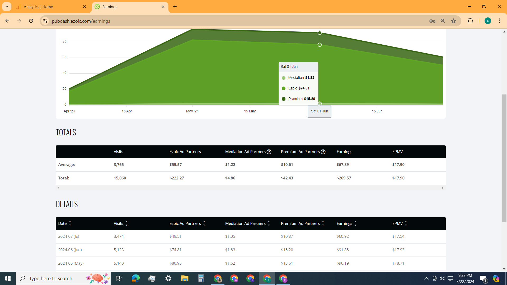The width and height of the screenshot is (507, 285).
Task: Click total visits value 15,060
Action: tap(120, 178)
